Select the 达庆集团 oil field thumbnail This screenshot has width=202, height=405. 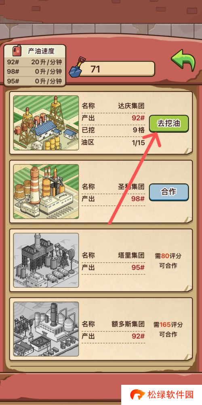[x=46, y=123]
